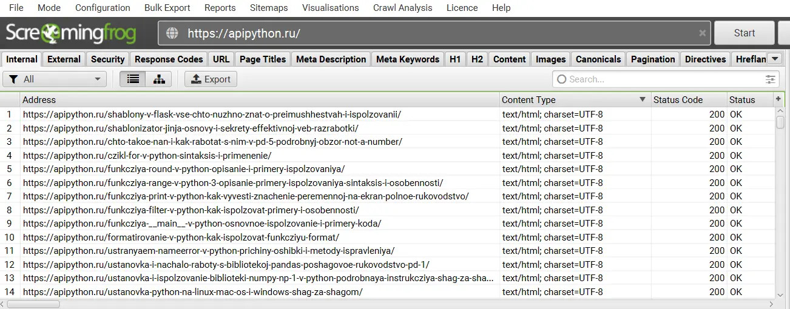
Task: Open the Crawl Analysis menu
Action: (403, 8)
